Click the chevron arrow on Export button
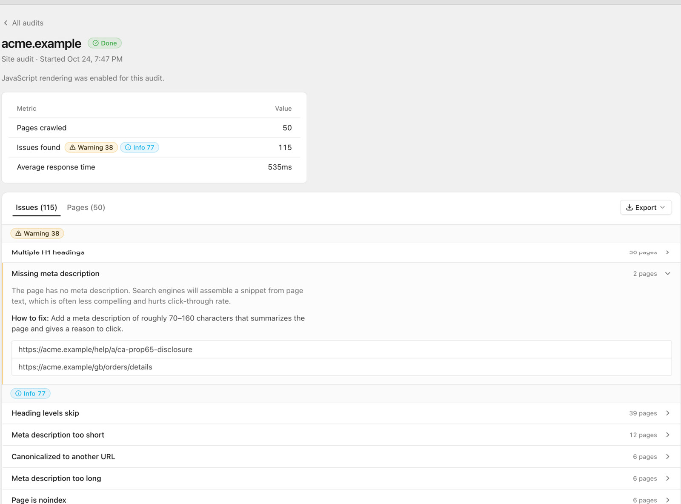 pyautogui.click(x=662, y=207)
